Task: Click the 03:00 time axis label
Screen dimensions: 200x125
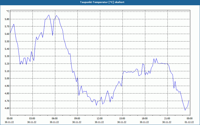Action: pyautogui.click(x=32, y=118)
